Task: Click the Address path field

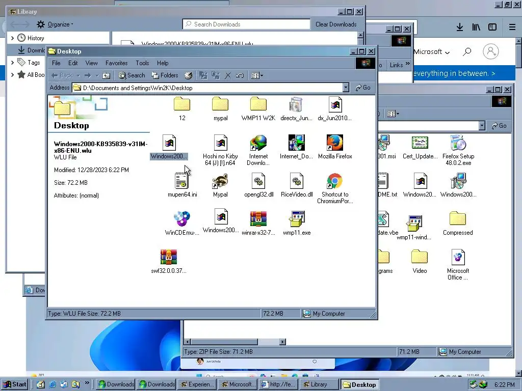Action: (x=208, y=88)
